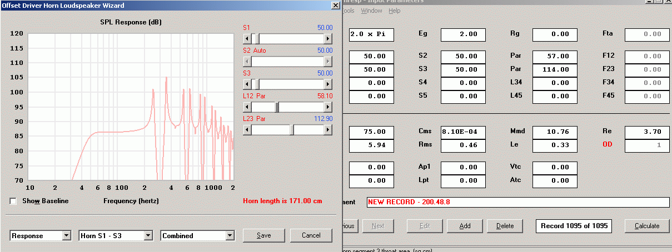This screenshot has width=672, height=252.
Task: Click S2 Auto slider right arrow
Action: pos(328,62)
